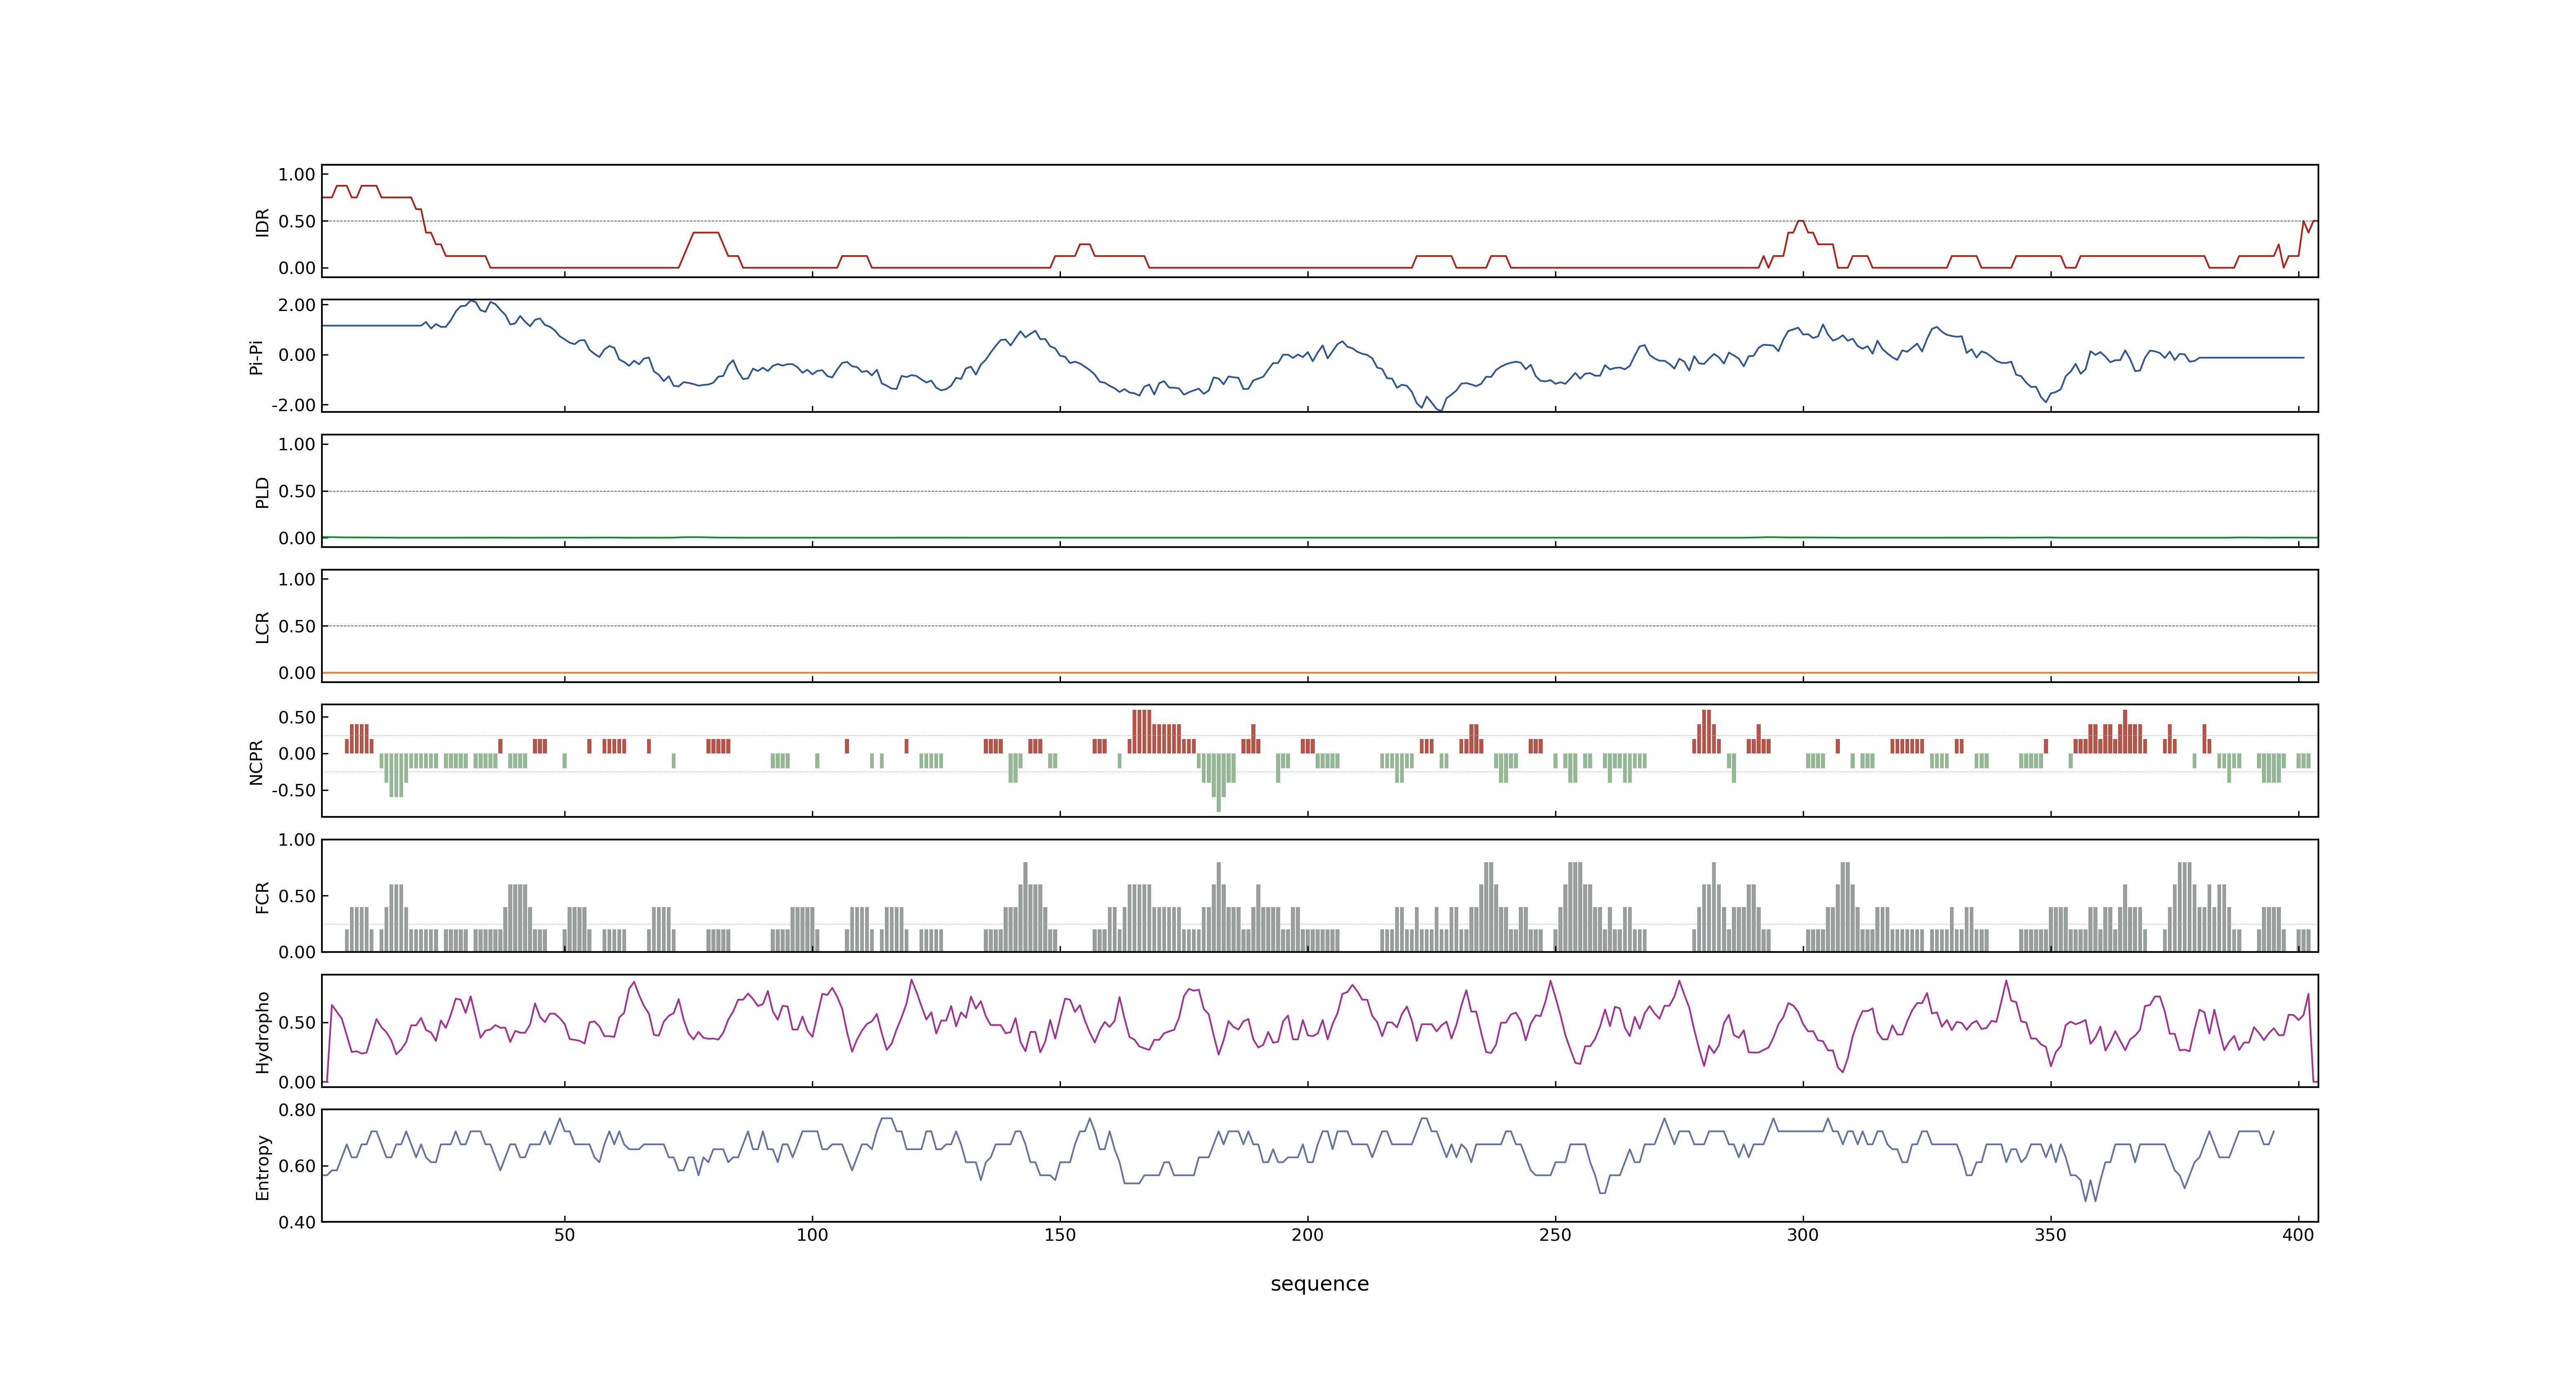Click the PLD y-axis label
The image size is (2576, 1373).
262,491
